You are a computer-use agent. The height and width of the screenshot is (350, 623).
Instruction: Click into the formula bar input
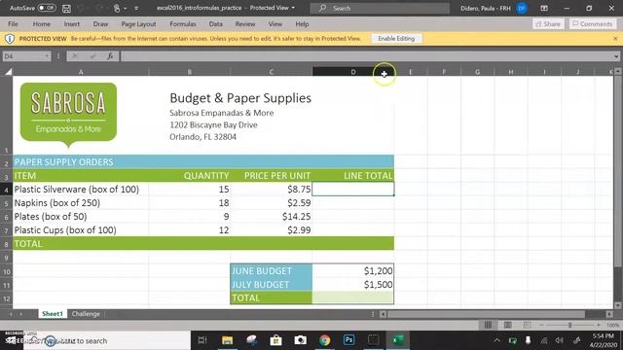click(367, 56)
